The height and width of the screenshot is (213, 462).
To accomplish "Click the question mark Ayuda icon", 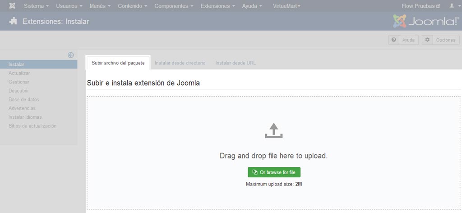I will (393, 40).
